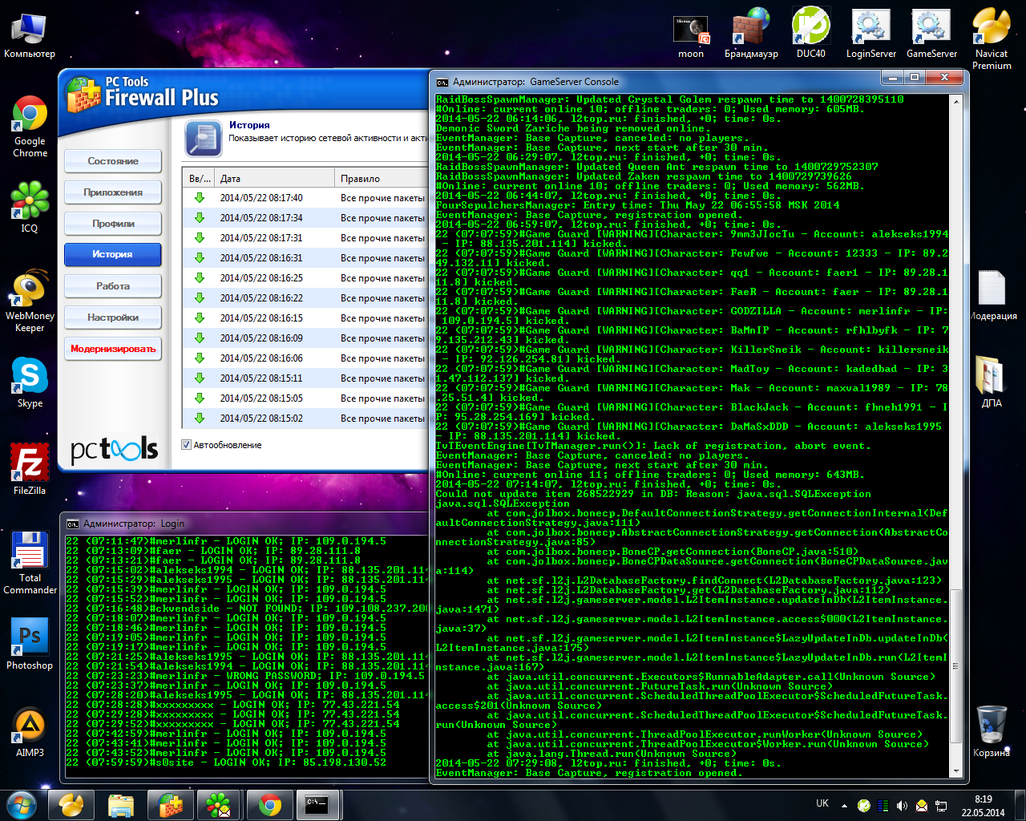
Task: Select history row 2014/05/22 08:17:40
Action: pyautogui.click(x=306, y=198)
